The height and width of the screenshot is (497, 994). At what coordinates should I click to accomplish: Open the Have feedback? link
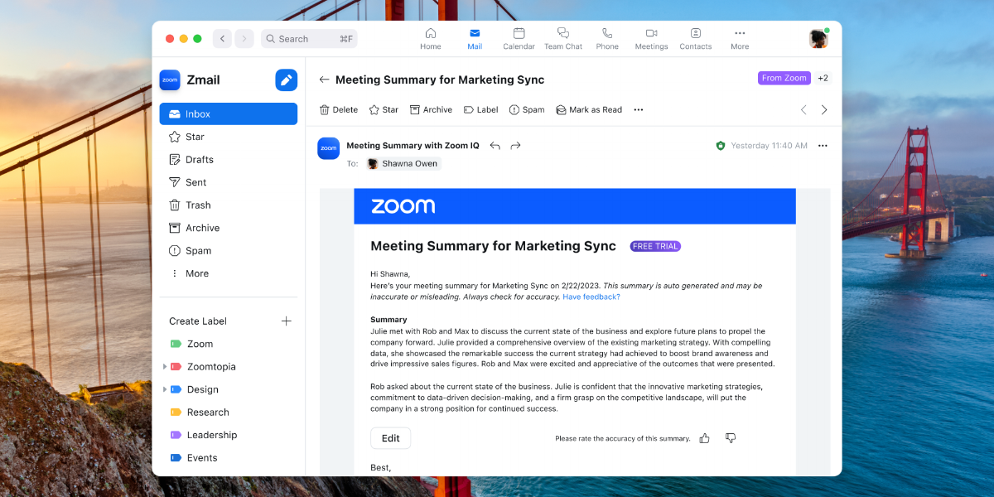coord(591,297)
